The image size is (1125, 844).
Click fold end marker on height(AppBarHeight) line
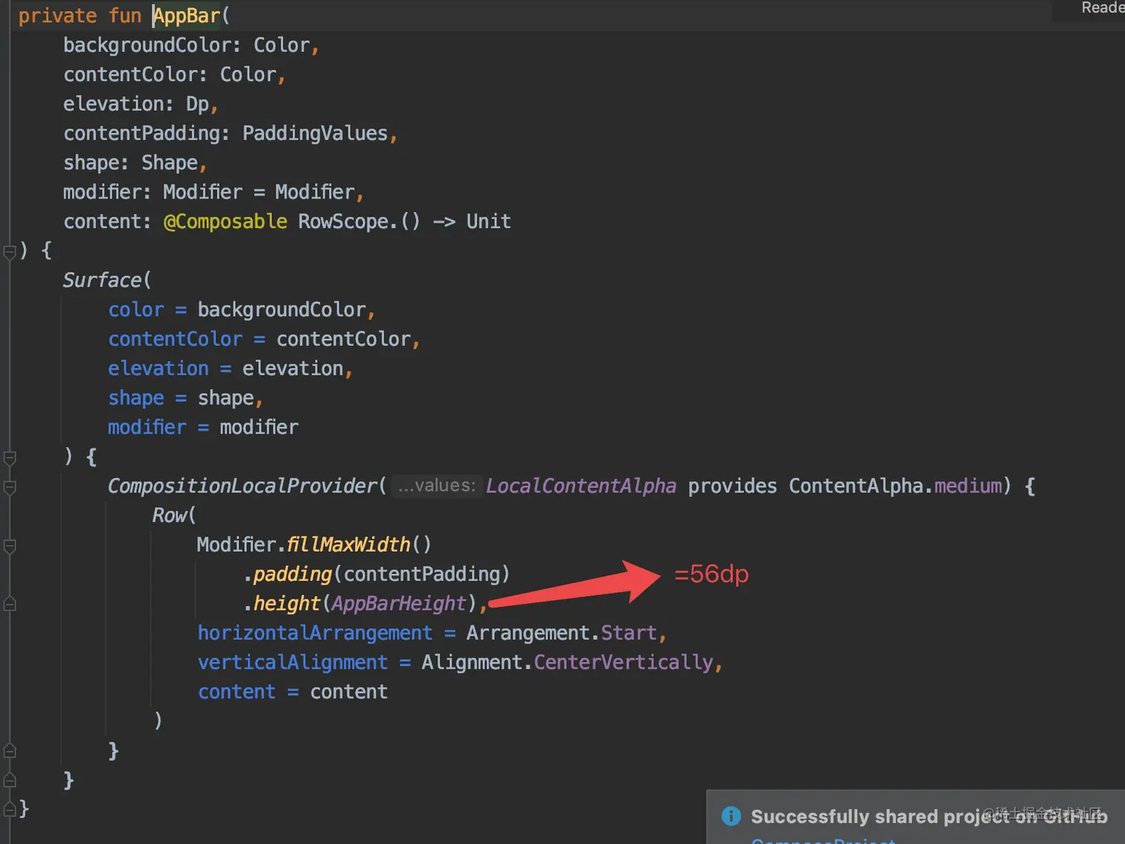click(10, 604)
